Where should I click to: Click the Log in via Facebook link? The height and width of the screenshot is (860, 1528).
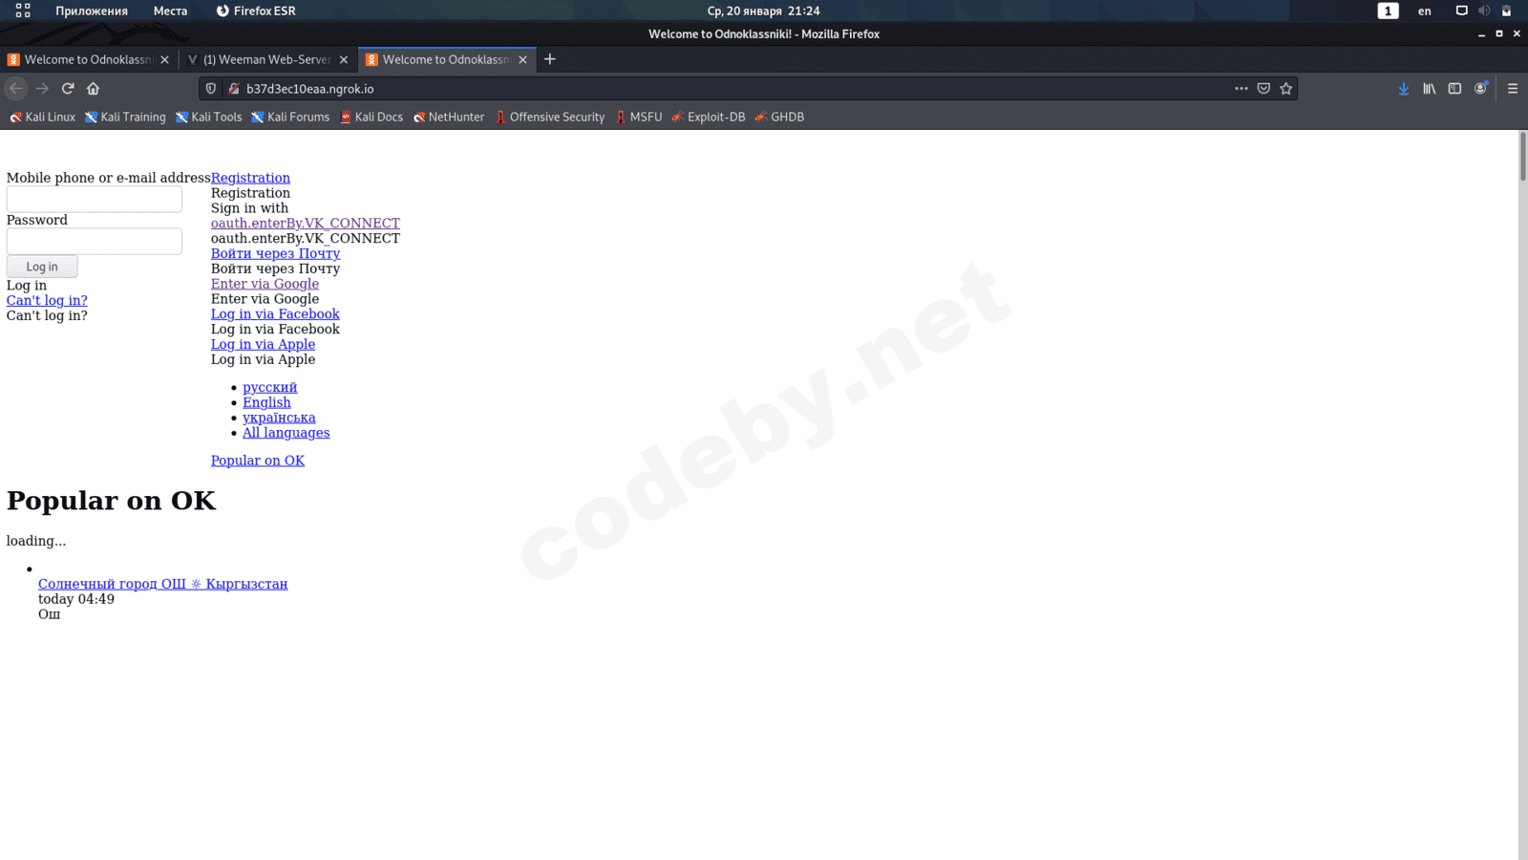[x=275, y=314]
